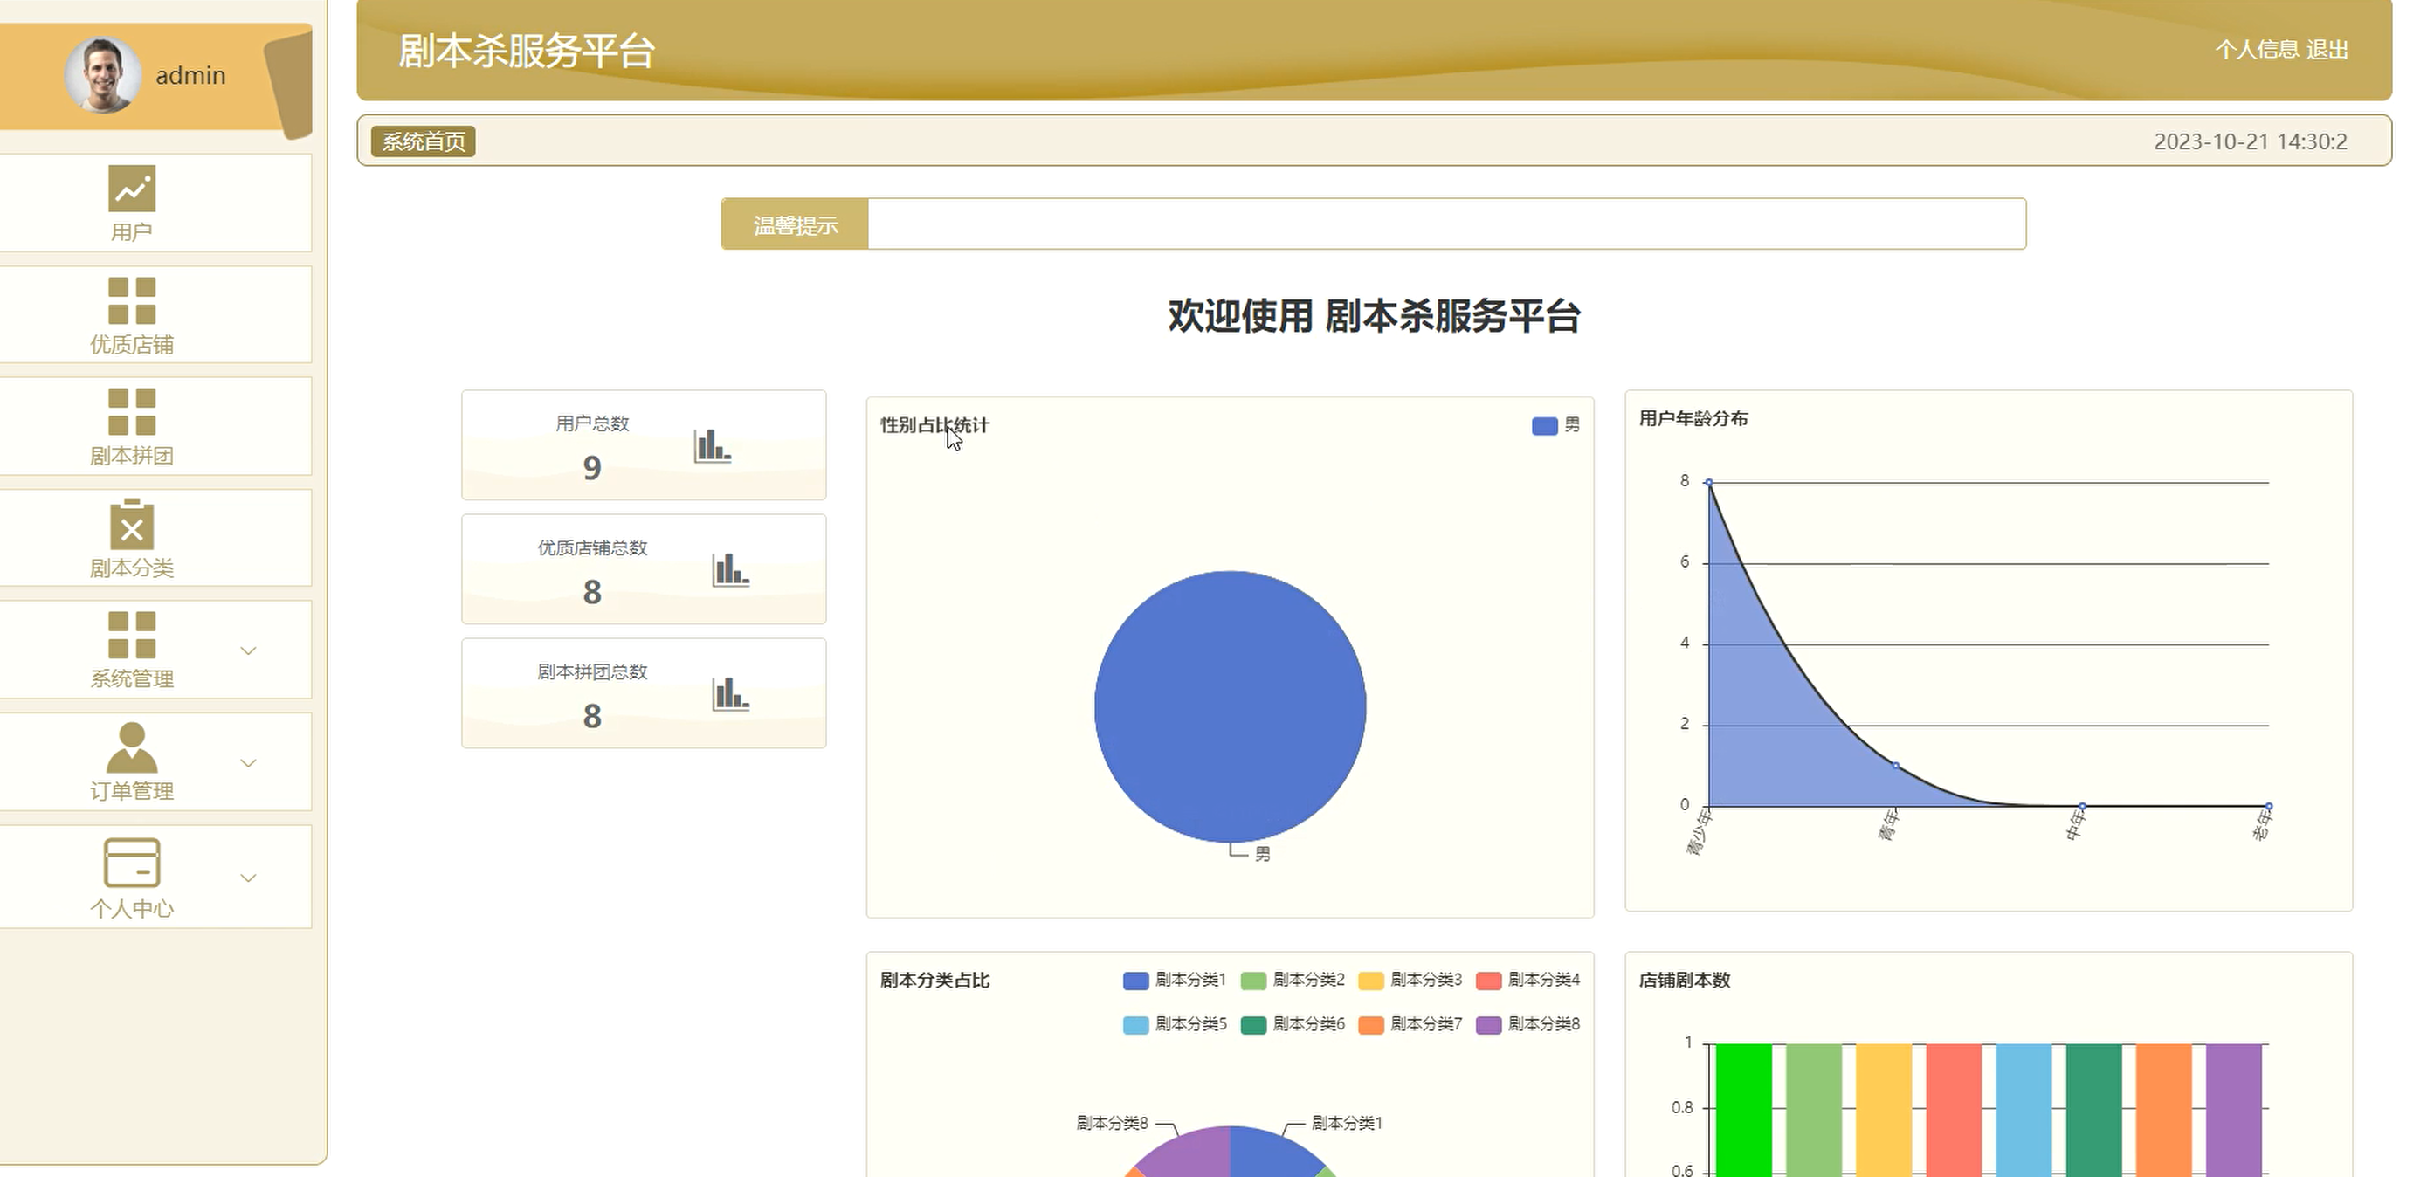Open the 优质店铺 sidebar menu label

(131, 345)
